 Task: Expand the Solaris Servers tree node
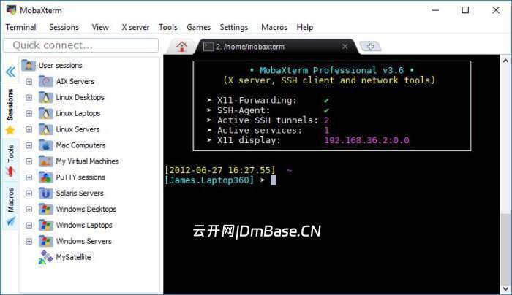pos(29,193)
